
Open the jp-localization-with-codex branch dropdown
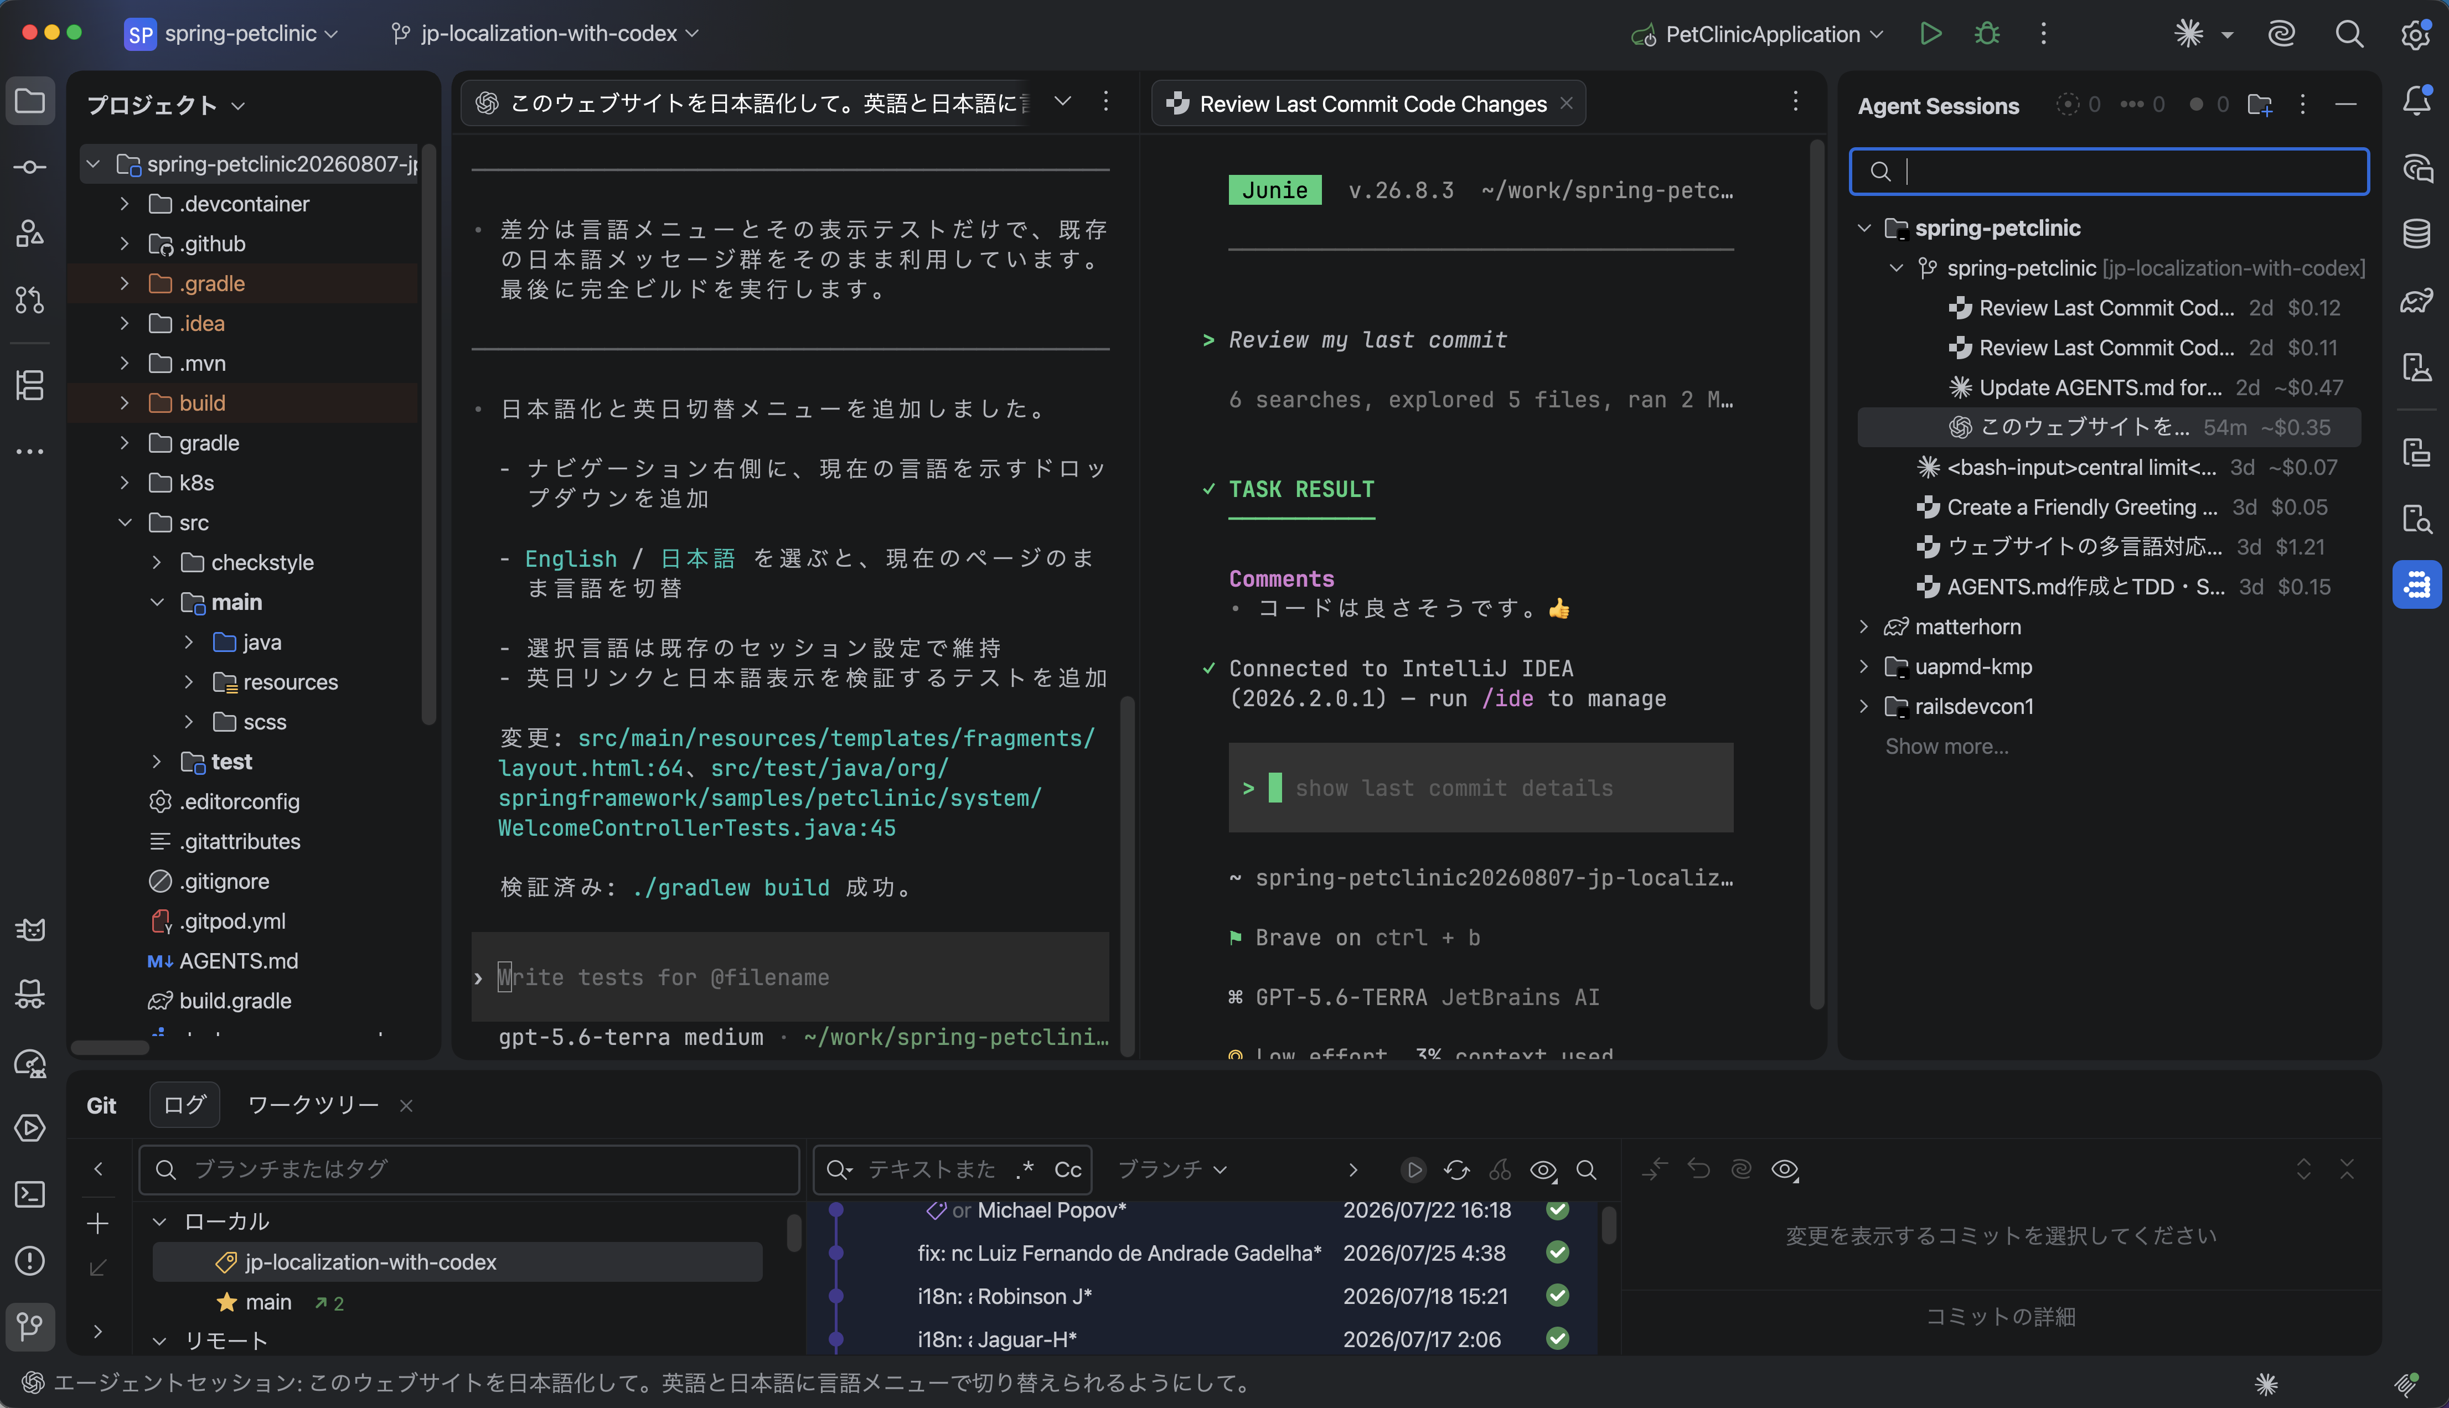pos(545,34)
